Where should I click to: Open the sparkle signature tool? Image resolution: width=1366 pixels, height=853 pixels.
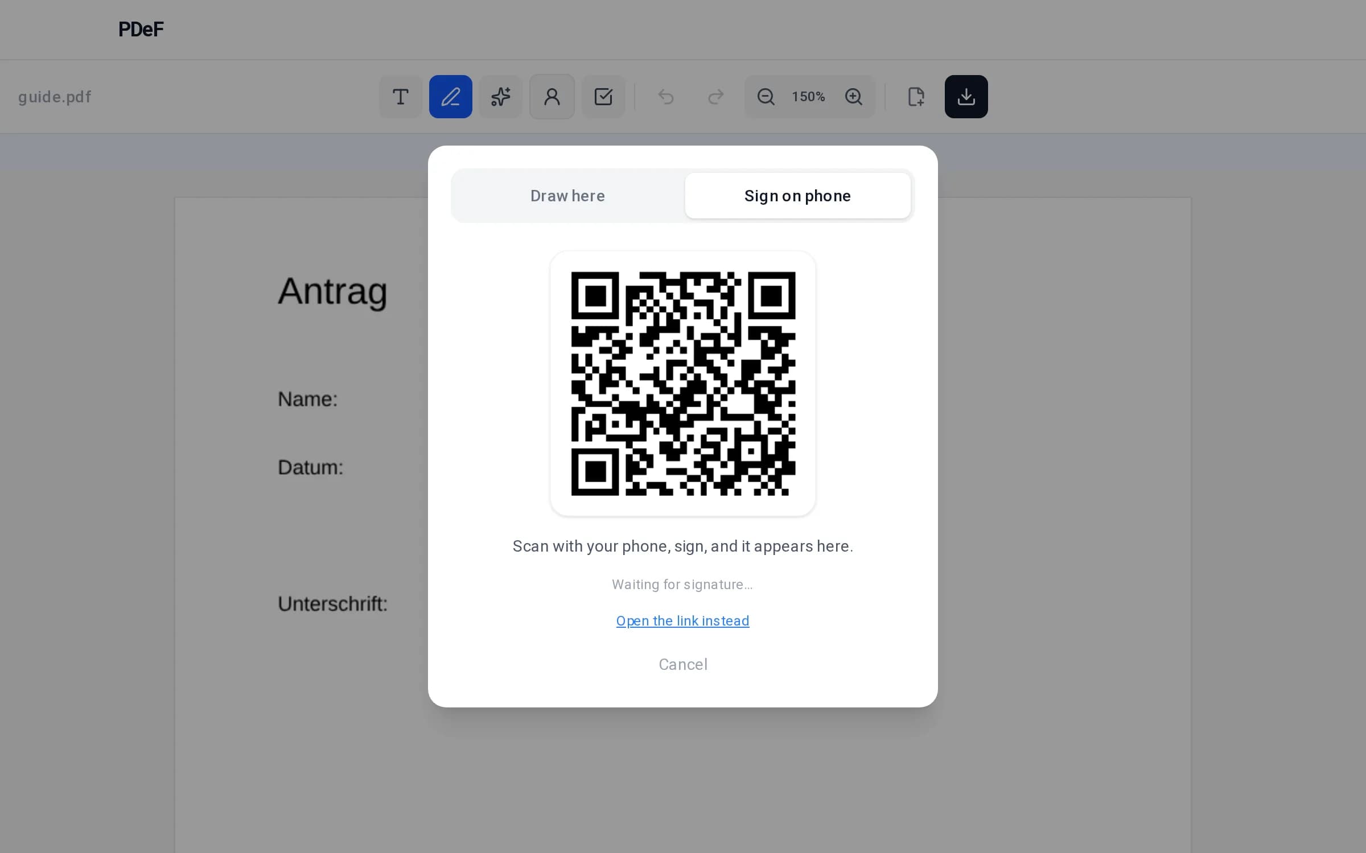[x=501, y=97]
